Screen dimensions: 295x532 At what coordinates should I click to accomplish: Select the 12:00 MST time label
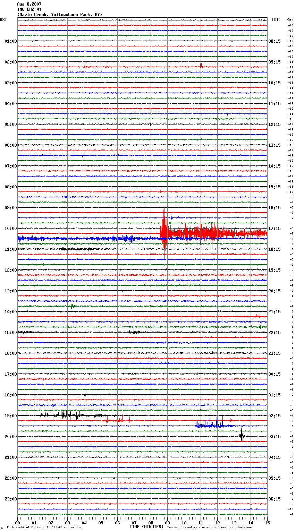(x=10, y=270)
